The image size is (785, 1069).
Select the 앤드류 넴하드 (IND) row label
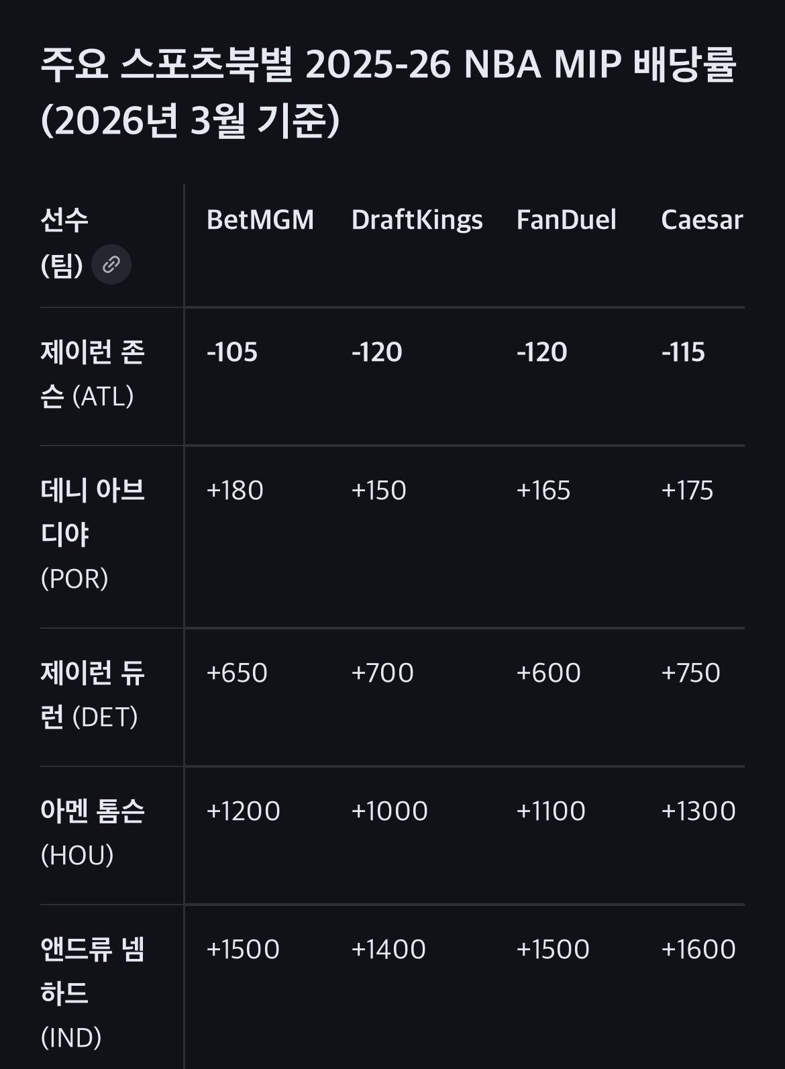93,992
